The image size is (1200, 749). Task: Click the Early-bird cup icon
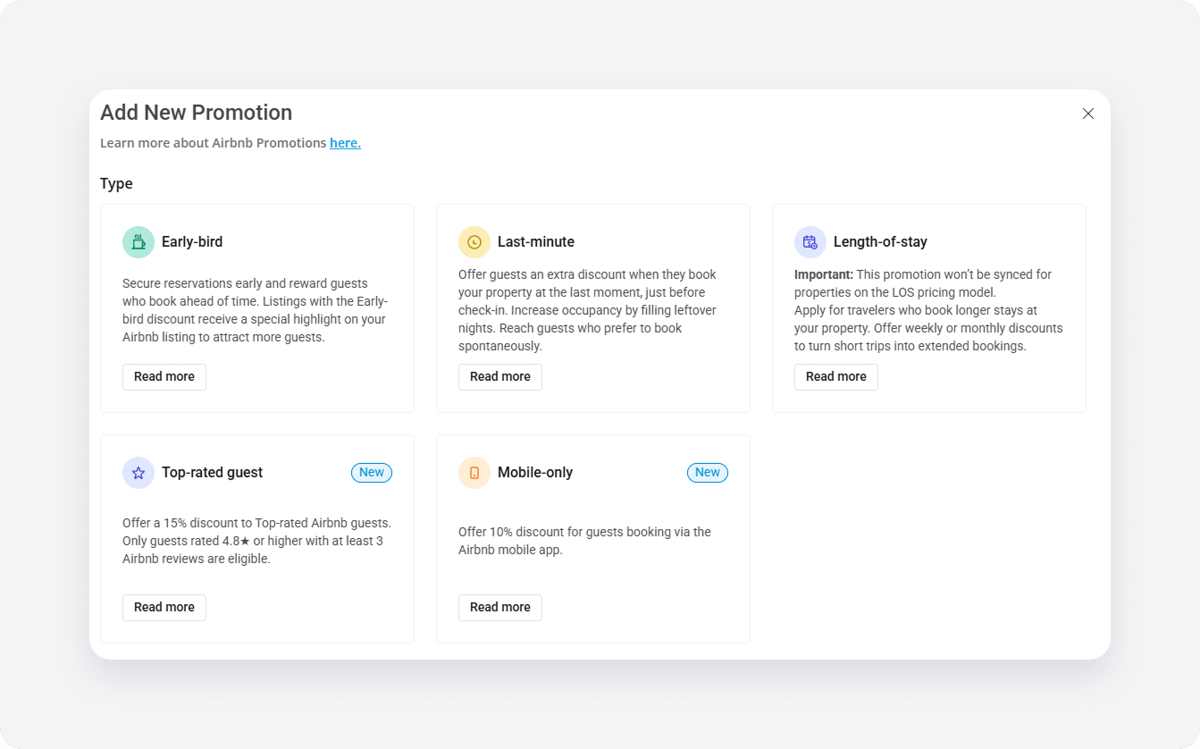click(138, 242)
